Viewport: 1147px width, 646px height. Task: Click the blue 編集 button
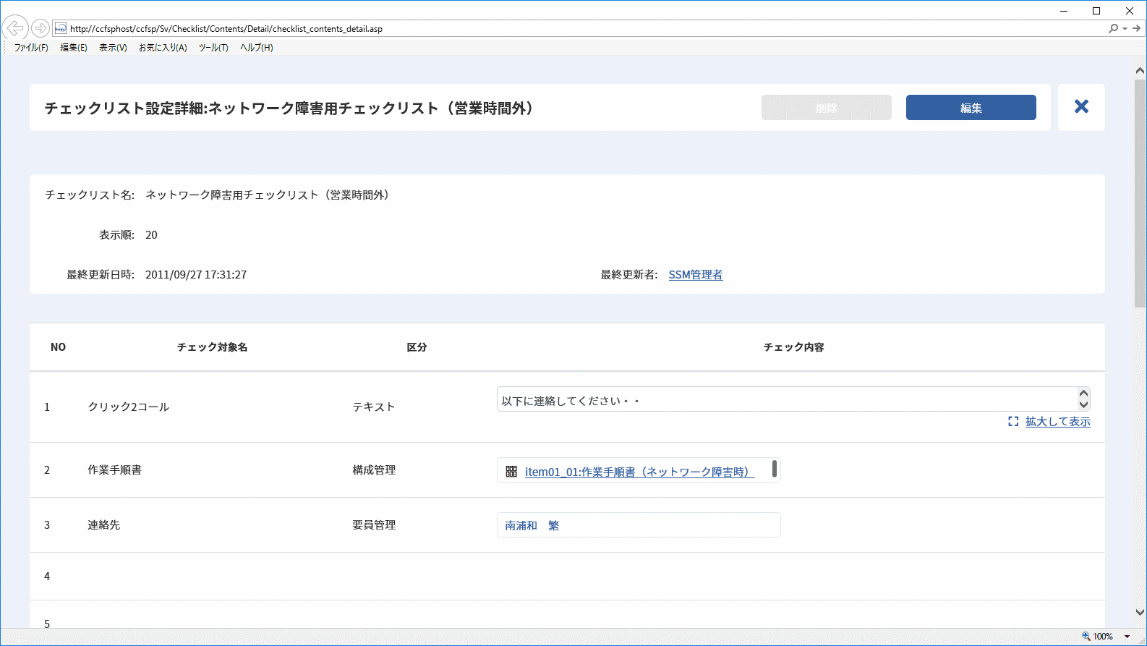[971, 108]
